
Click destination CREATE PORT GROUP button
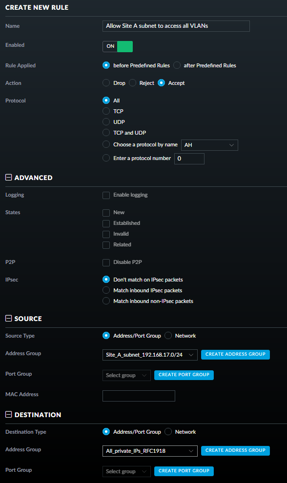(x=184, y=471)
